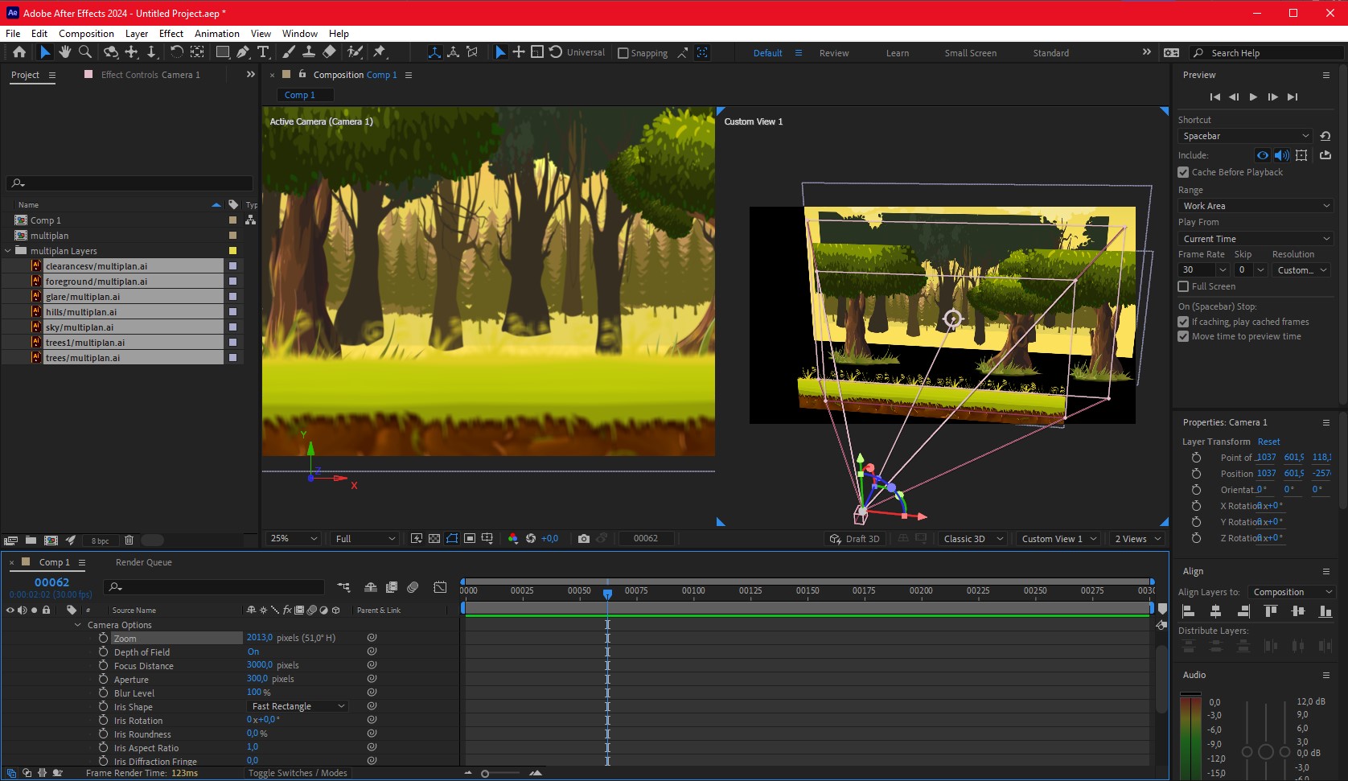Click Reset next to Layer Transform

tap(1268, 442)
